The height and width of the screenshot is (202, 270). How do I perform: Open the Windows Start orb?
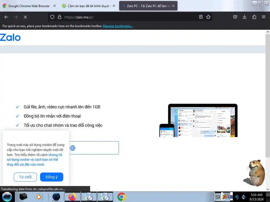[7, 197]
